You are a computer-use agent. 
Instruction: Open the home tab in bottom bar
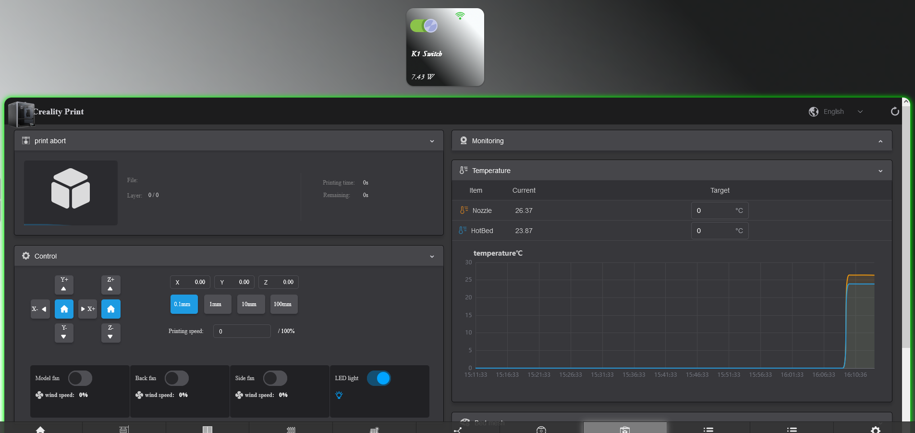[x=41, y=429]
